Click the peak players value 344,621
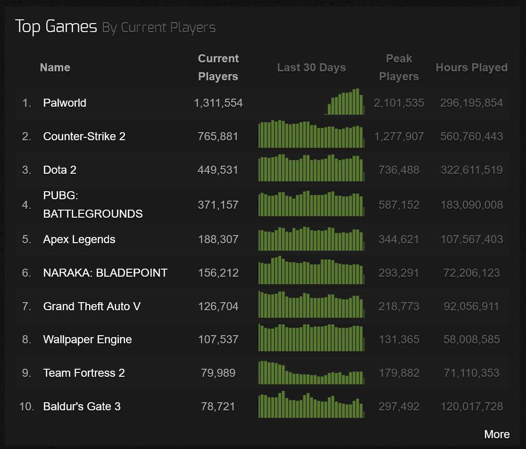Viewport: 526px width, 449px height. pos(399,239)
